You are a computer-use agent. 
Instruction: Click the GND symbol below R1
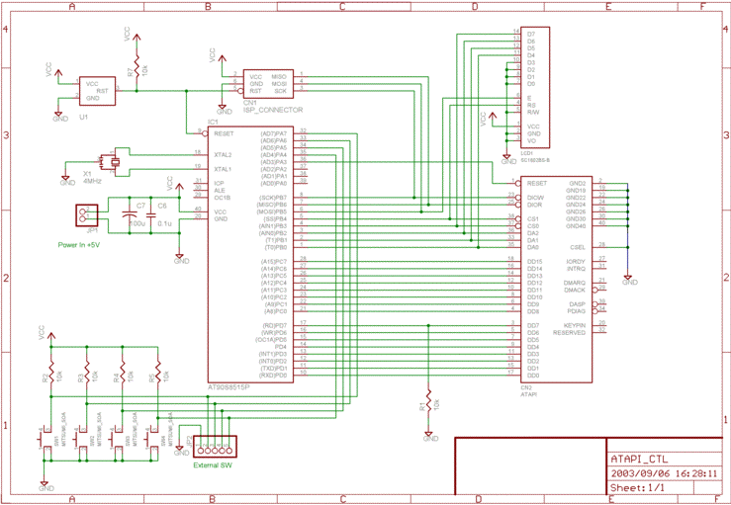pos(430,436)
